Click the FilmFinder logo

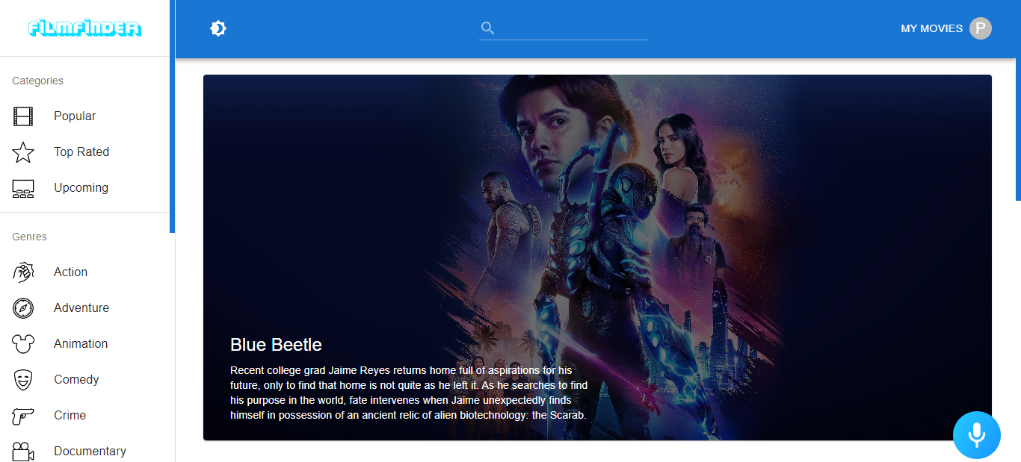coord(84,28)
